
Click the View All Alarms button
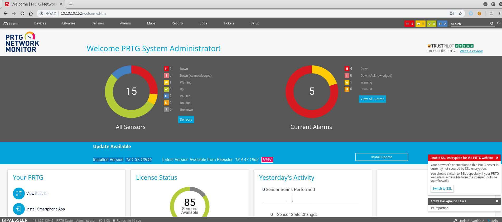[372, 99]
